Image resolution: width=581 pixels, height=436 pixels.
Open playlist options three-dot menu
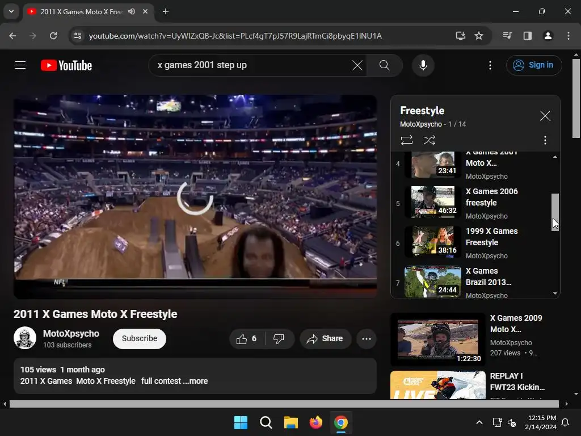pyautogui.click(x=545, y=140)
